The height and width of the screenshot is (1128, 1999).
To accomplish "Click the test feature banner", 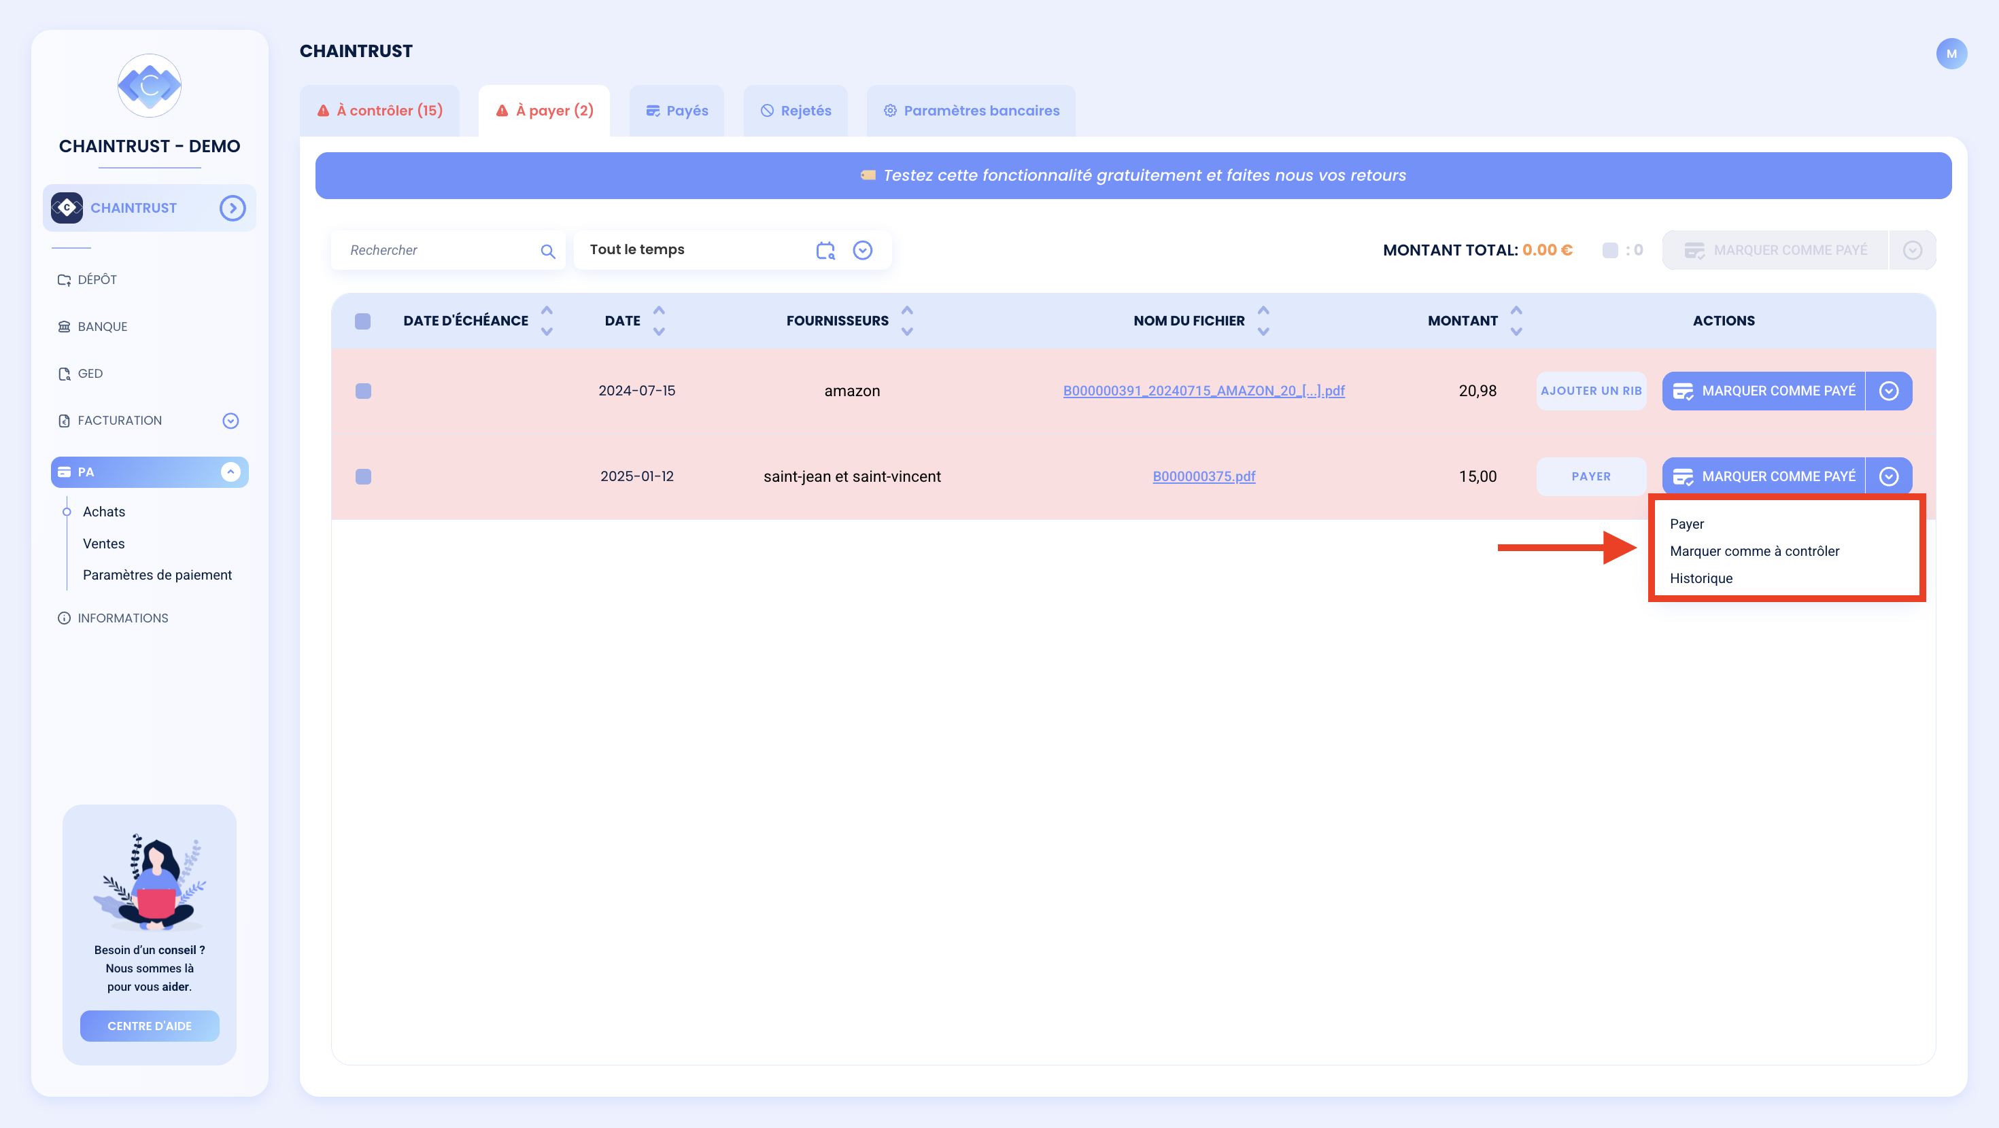I will [x=1133, y=175].
